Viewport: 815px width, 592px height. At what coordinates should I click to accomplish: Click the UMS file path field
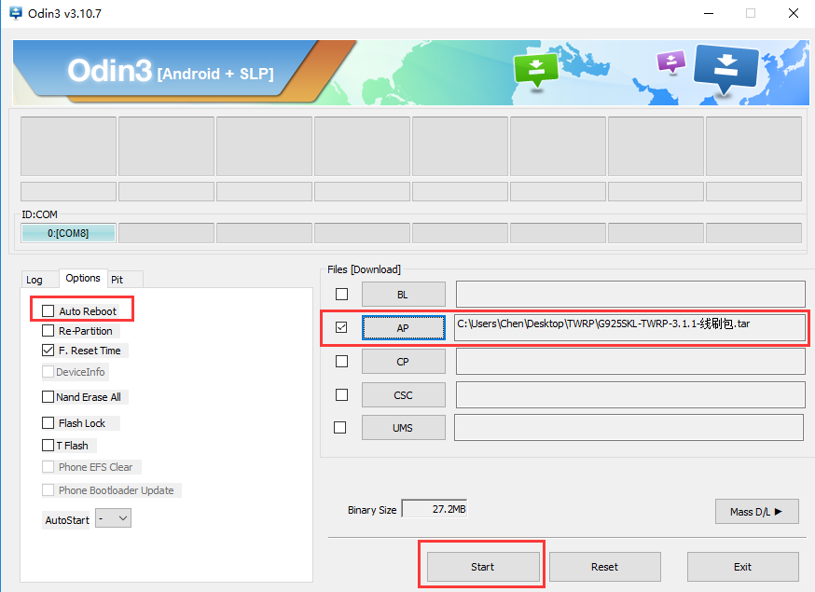tap(629, 427)
